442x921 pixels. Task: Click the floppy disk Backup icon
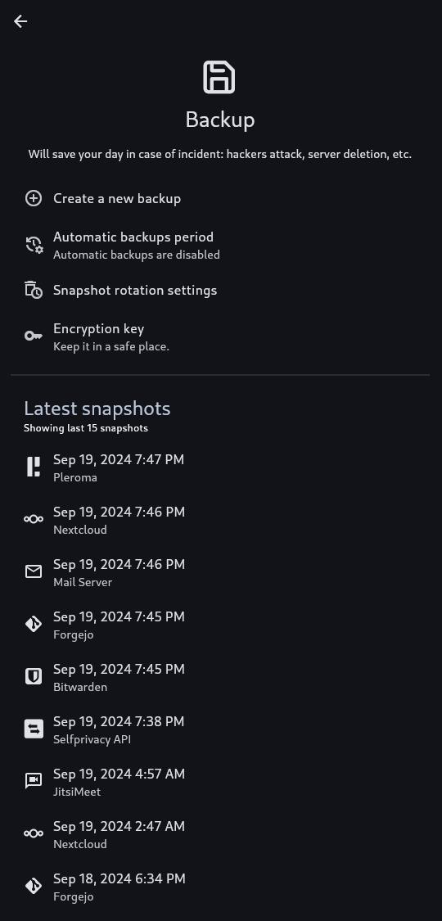tap(219, 78)
